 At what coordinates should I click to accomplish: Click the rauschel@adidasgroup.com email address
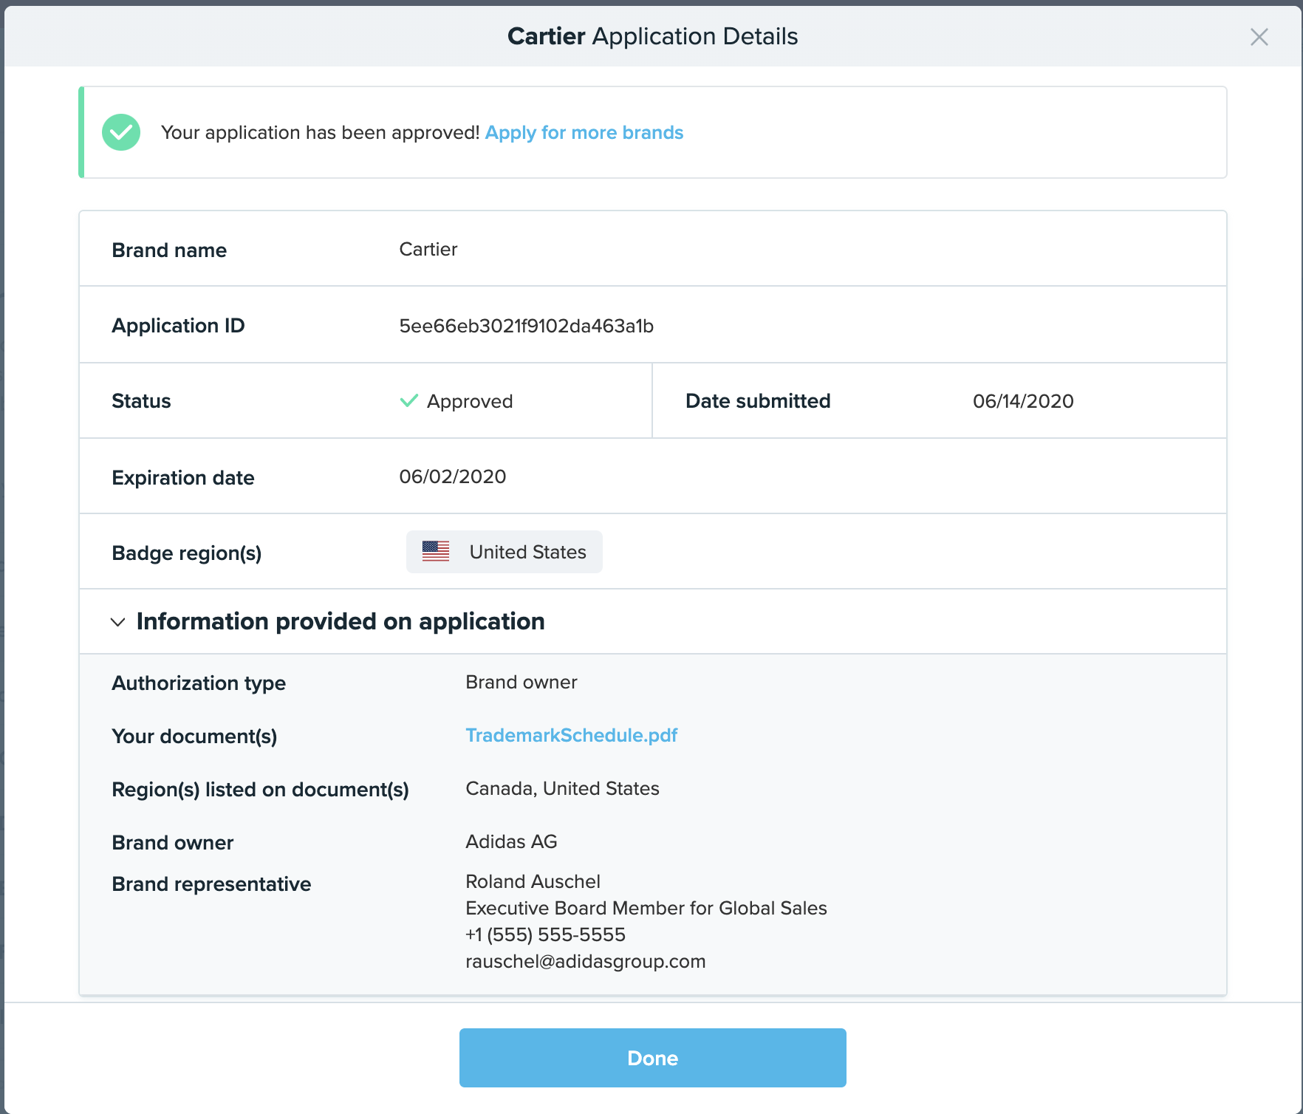click(585, 961)
